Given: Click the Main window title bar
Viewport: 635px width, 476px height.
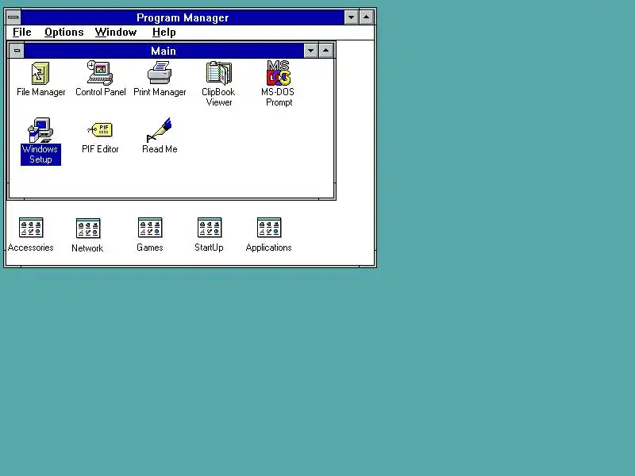Looking at the screenshot, I should [164, 51].
